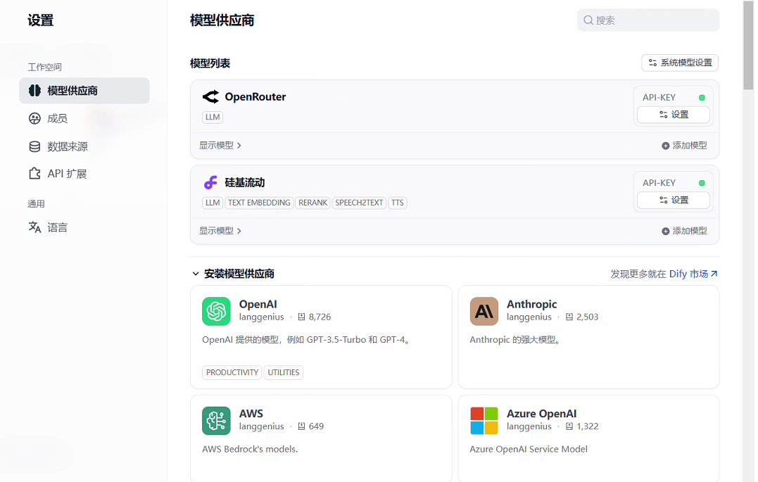
Task: Open the Azure OpenAI card title
Action: point(541,413)
